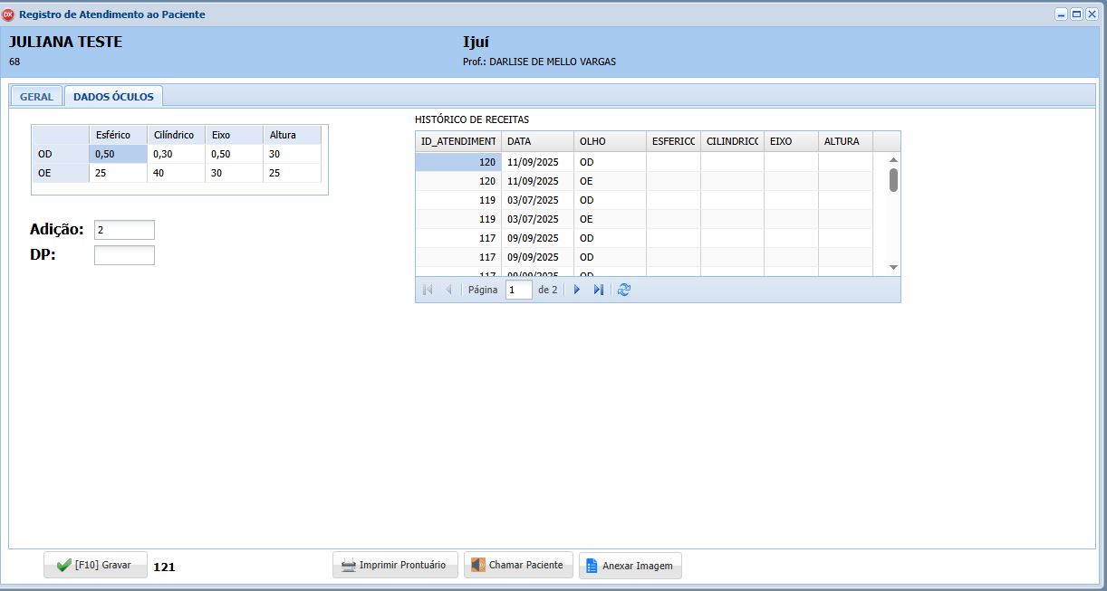The image size is (1107, 591).
Task: Go to first page of receitas history
Action: tap(428, 290)
